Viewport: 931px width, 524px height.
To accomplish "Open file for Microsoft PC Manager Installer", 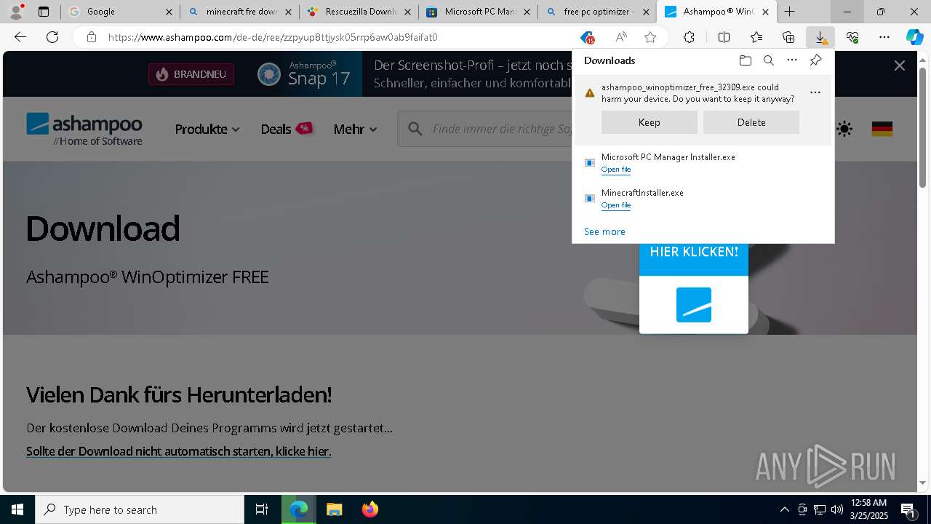I will click(x=616, y=170).
